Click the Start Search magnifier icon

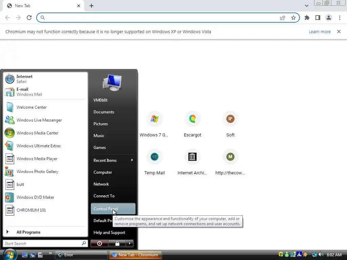(x=84, y=243)
